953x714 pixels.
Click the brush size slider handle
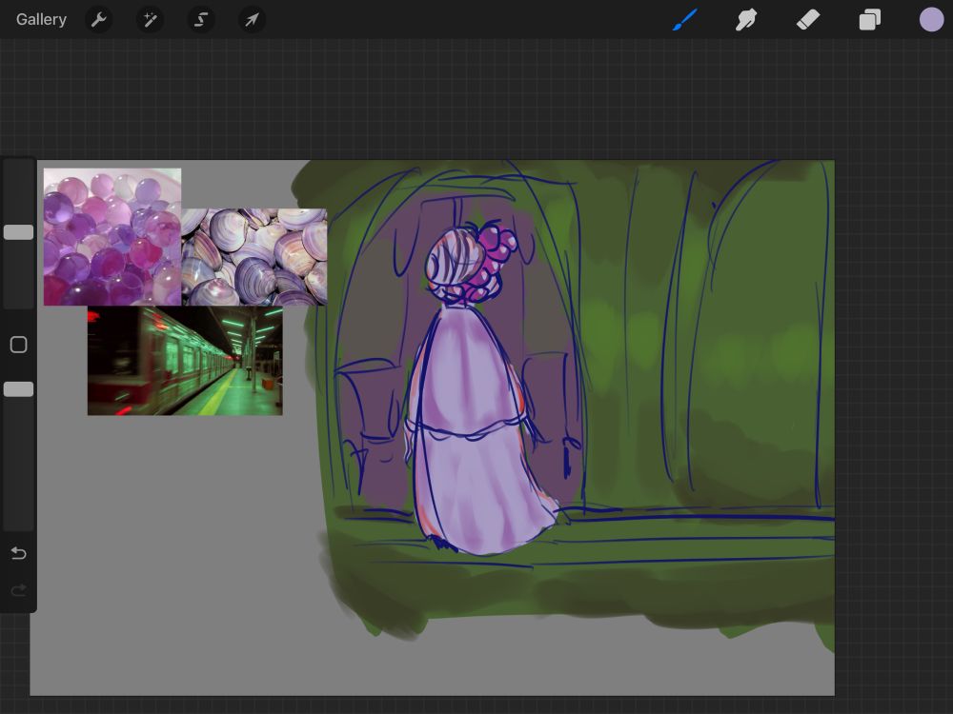click(18, 232)
